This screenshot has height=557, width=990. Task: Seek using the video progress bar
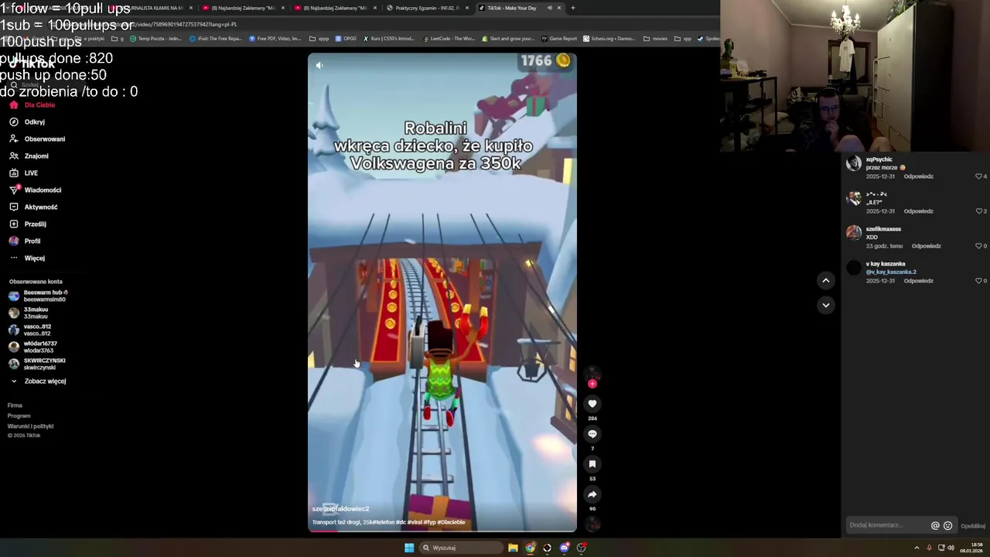click(442, 531)
